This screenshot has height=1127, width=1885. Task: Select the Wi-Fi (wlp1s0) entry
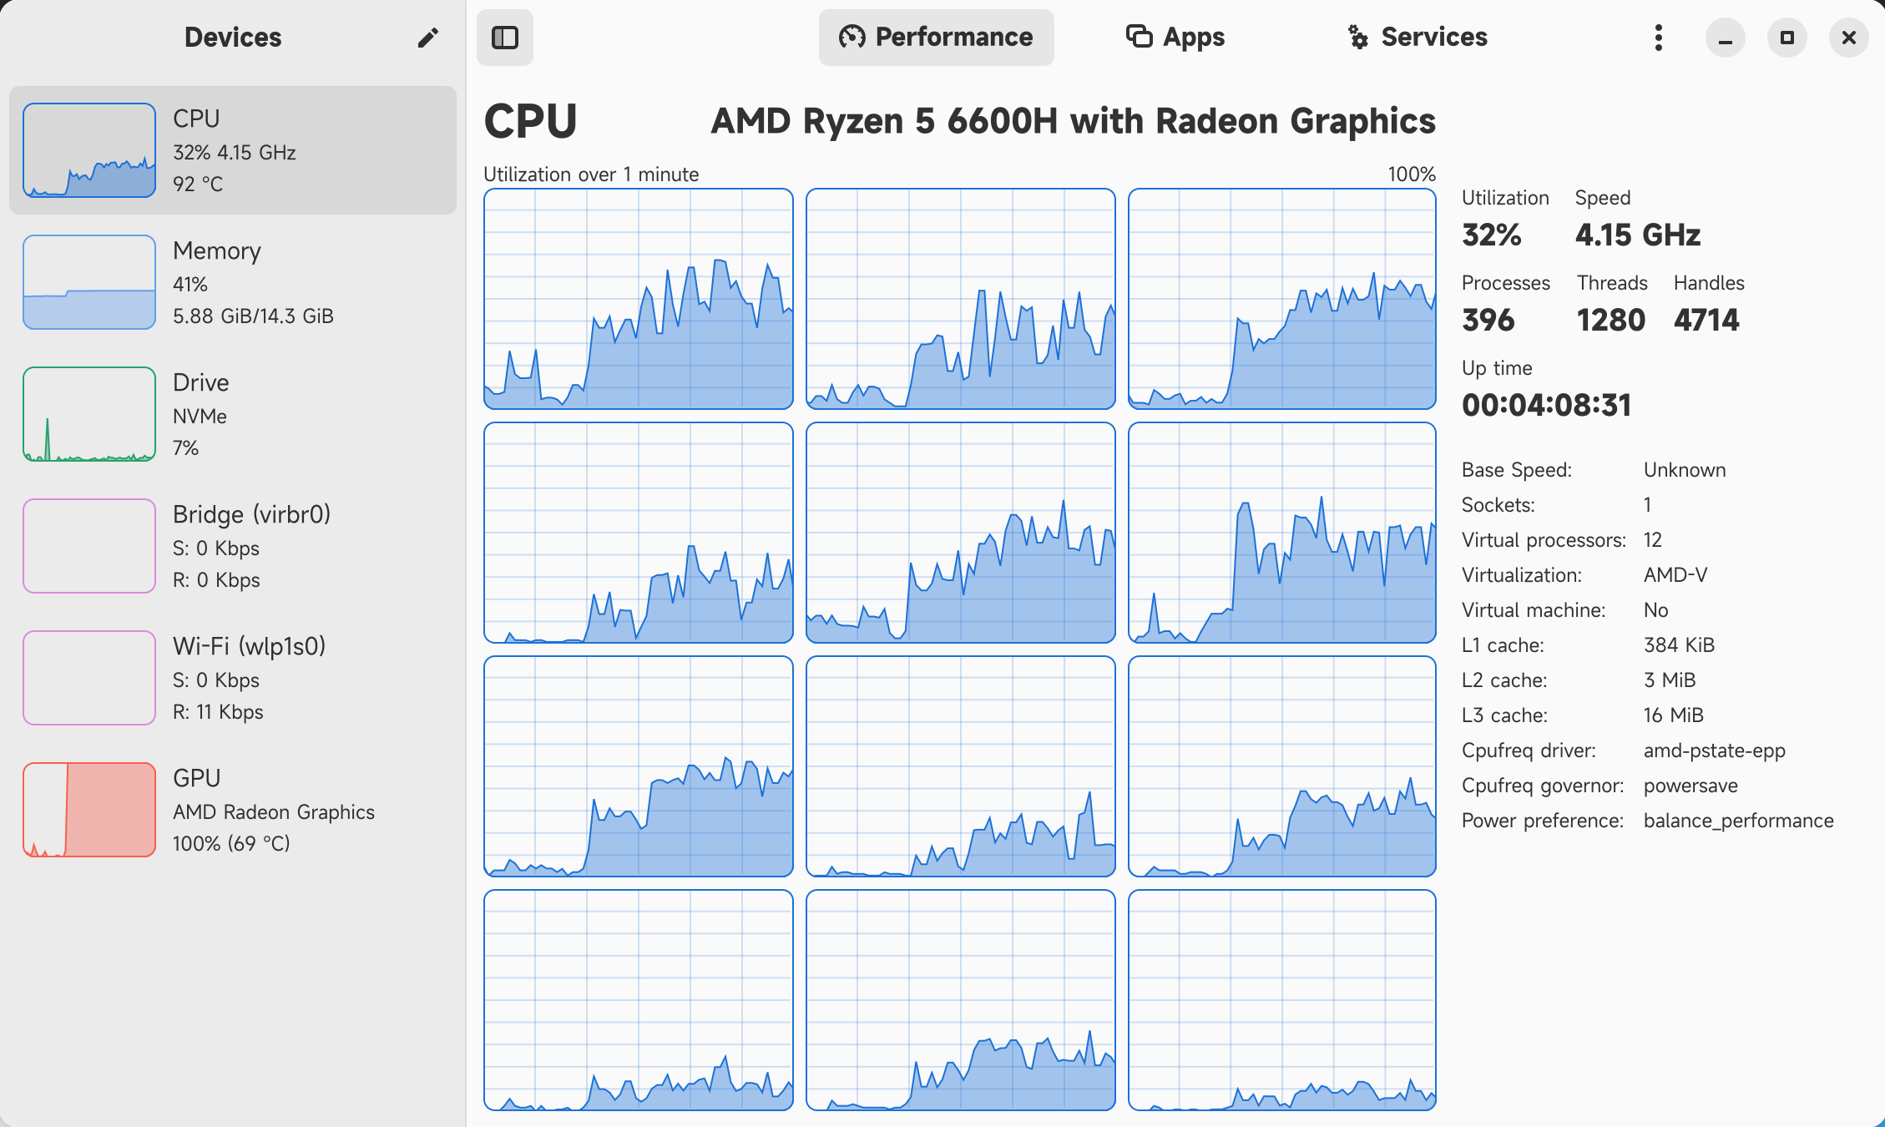(233, 678)
